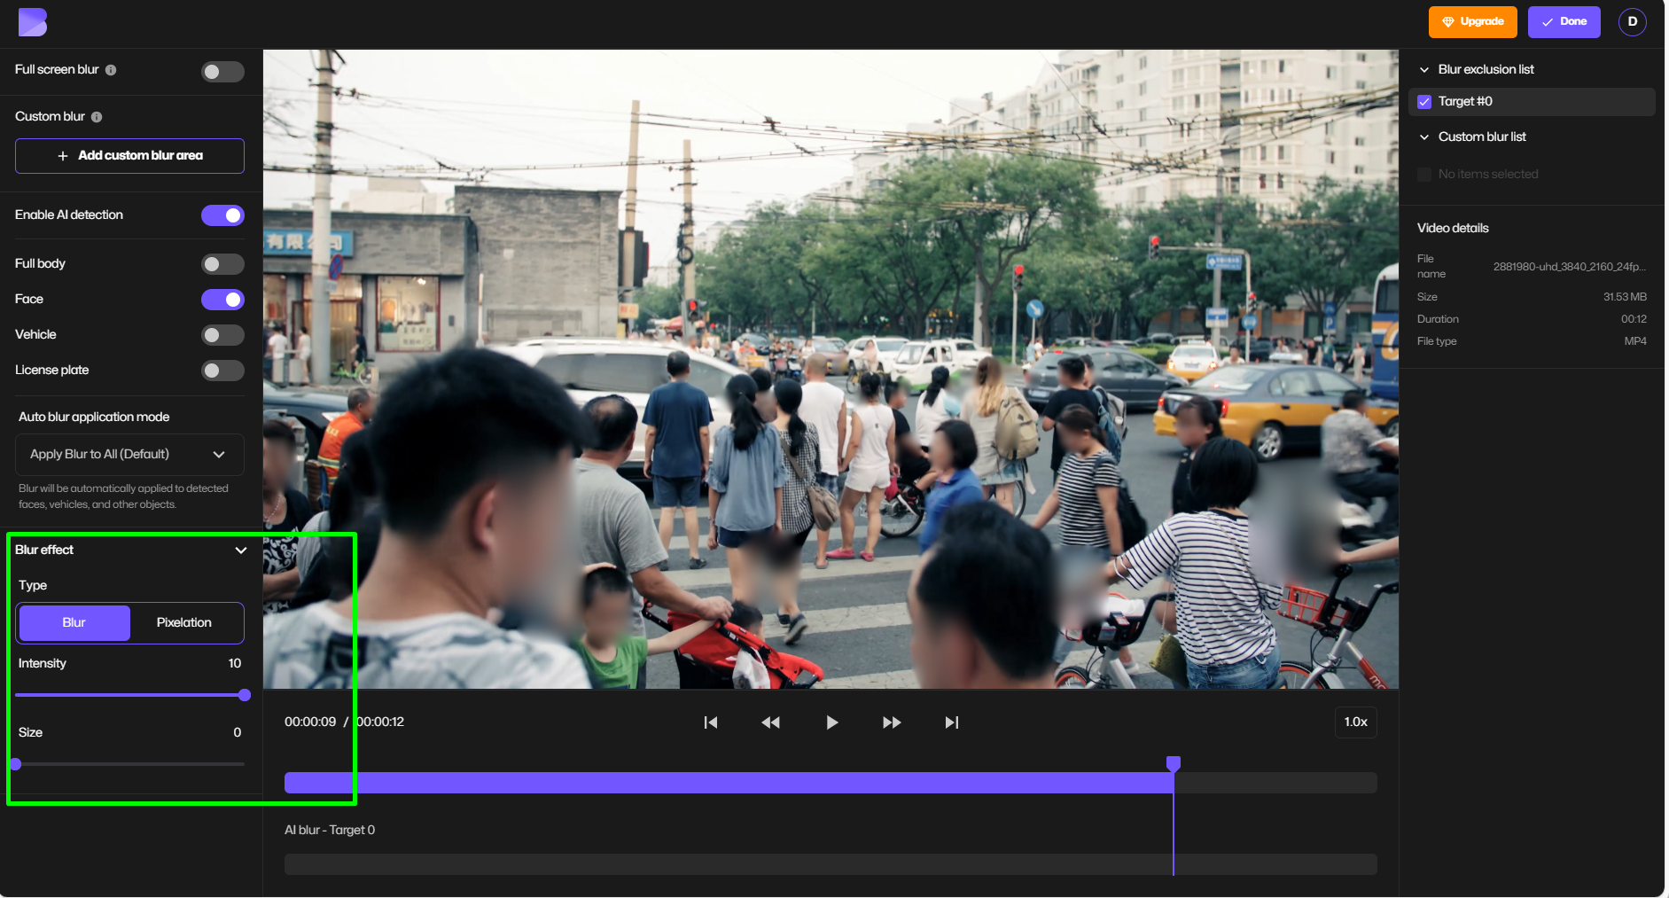Screen dimensions: 1669x898
Task: Disable the Face detection toggle
Action: tap(222, 300)
